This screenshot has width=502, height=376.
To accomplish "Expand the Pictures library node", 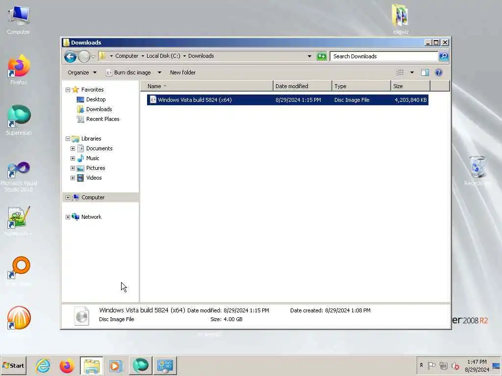I will pyautogui.click(x=73, y=168).
